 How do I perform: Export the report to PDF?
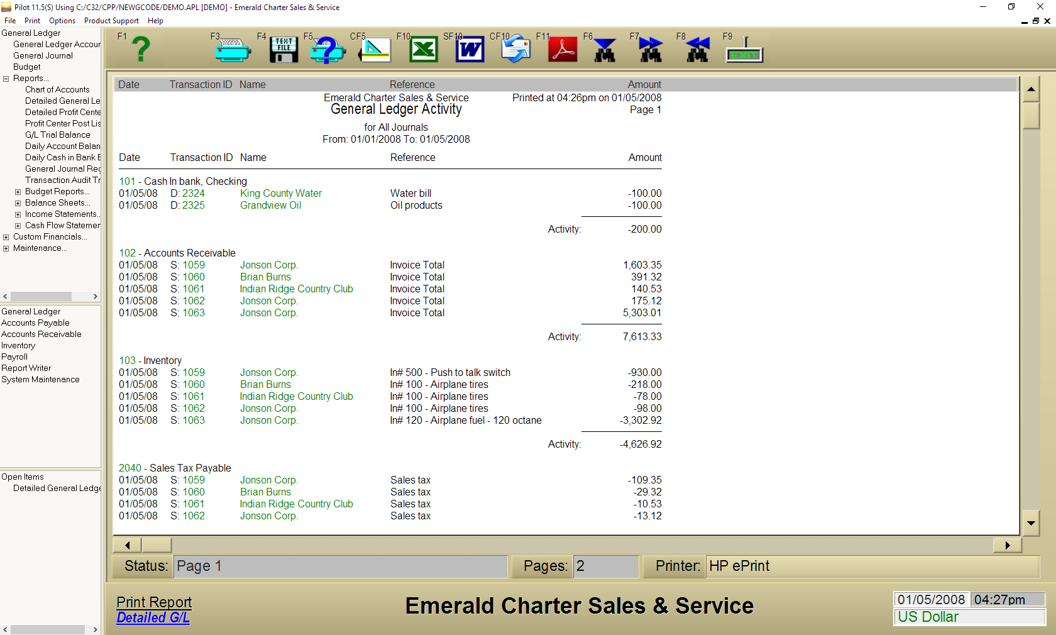pos(563,50)
